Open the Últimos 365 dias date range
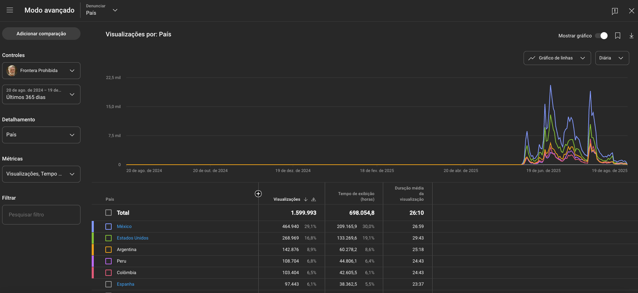The height and width of the screenshot is (293, 638). pyautogui.click(x=41, y=94)
